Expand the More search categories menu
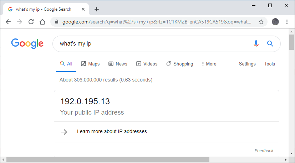Viewport: 295px width, 163px height. coord(209,64)
